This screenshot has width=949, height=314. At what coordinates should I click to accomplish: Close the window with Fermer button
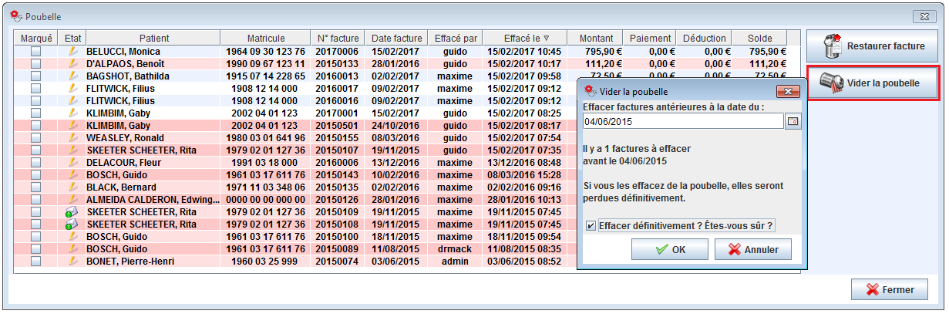tap(889, 290)
